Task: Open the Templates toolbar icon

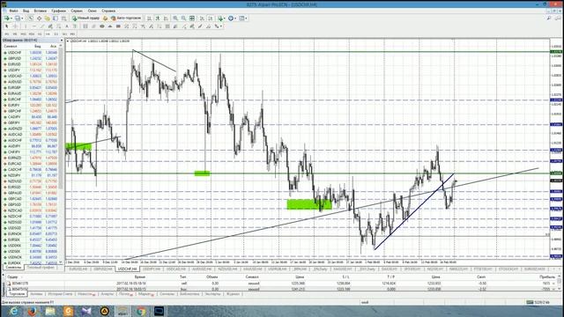Action: [241, 18]
